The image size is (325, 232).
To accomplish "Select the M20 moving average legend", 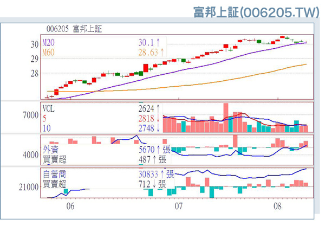I will (49, 41).
